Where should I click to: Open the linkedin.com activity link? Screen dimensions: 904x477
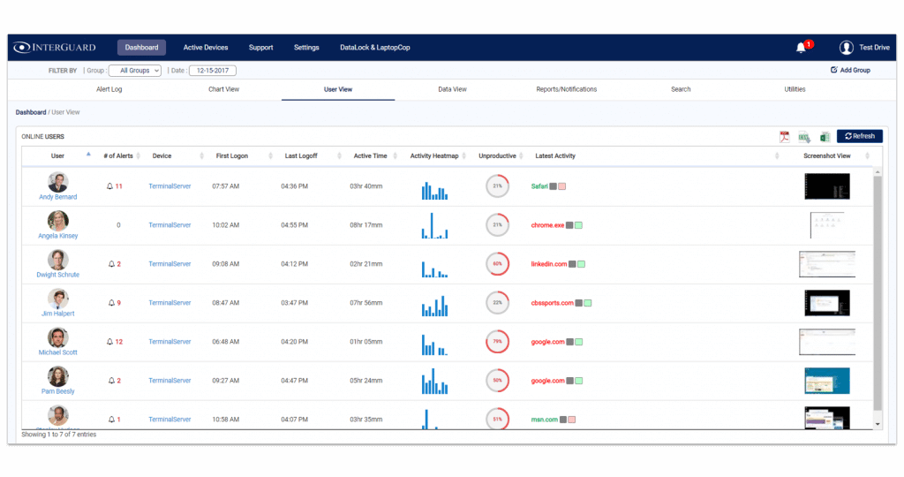pos(548,264)
